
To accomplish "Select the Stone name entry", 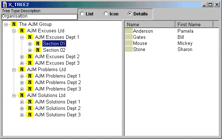I will point(139,50).
